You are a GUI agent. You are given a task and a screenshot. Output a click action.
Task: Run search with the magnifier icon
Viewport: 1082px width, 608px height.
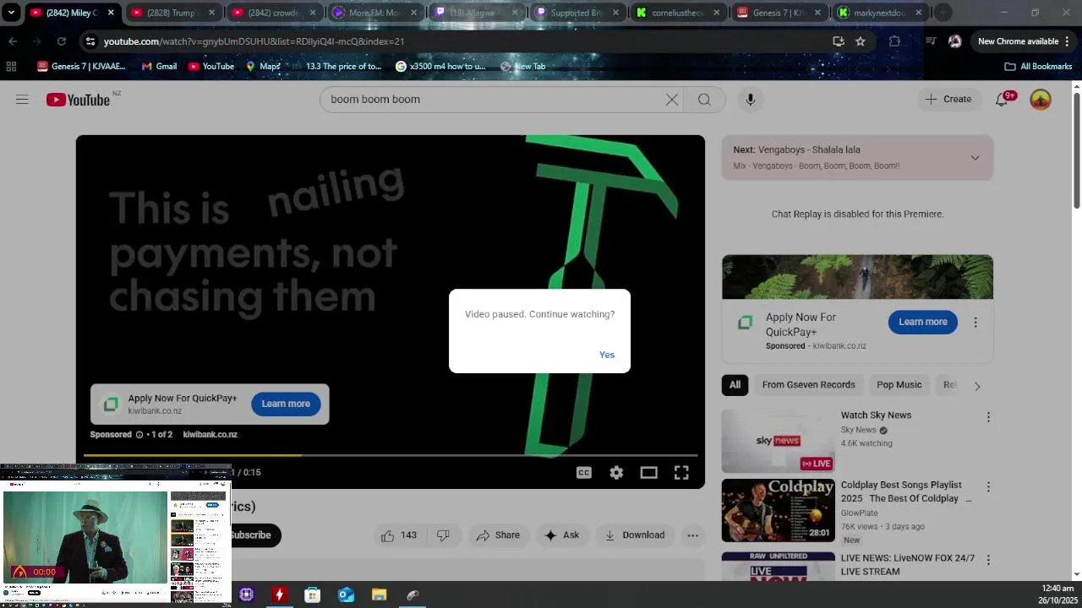coord(704,100)
